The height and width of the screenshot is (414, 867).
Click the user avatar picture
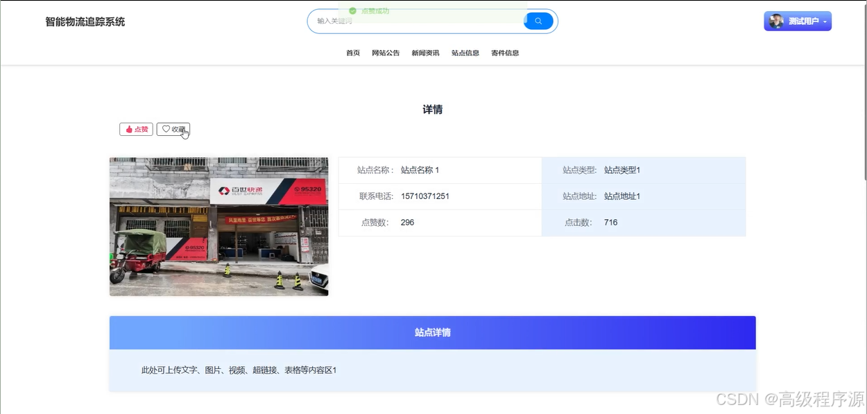tap(776, 21)
